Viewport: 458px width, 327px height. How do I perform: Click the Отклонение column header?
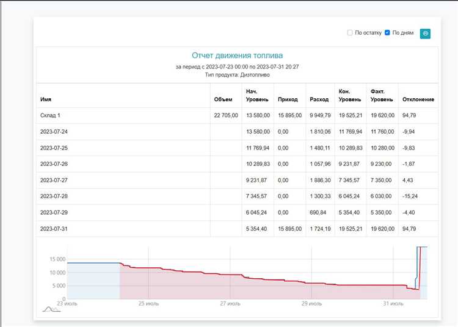418,99
